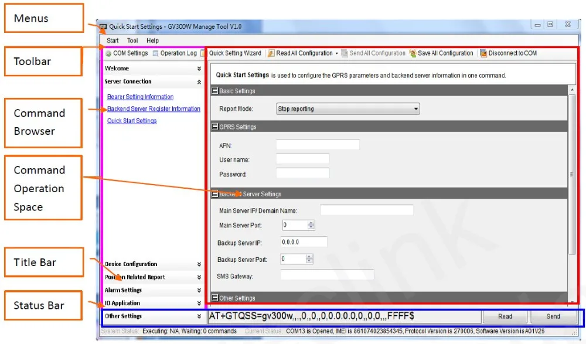This screenshot has width=586, height=344.
Task: Click the SMS Gateway input field
Action: (x=327, y=275)
